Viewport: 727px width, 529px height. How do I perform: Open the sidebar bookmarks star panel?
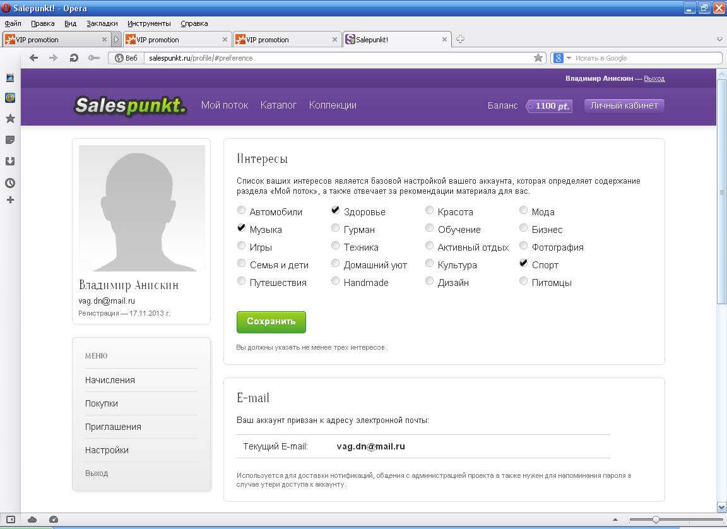click(10, 119)
